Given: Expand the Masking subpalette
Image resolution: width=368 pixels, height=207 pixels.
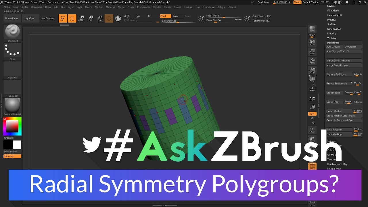Looking at the screenshot, I should pyautogui.click(x=332, y=33).
